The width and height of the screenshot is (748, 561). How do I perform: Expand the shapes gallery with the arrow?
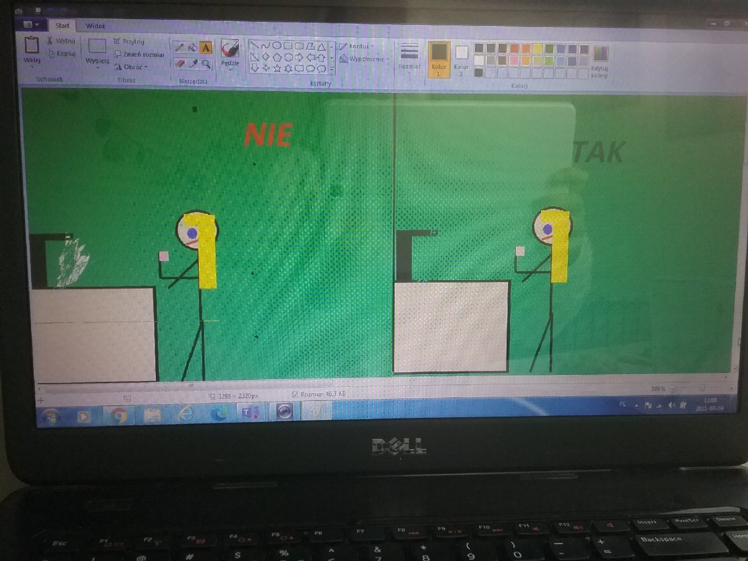331,69
